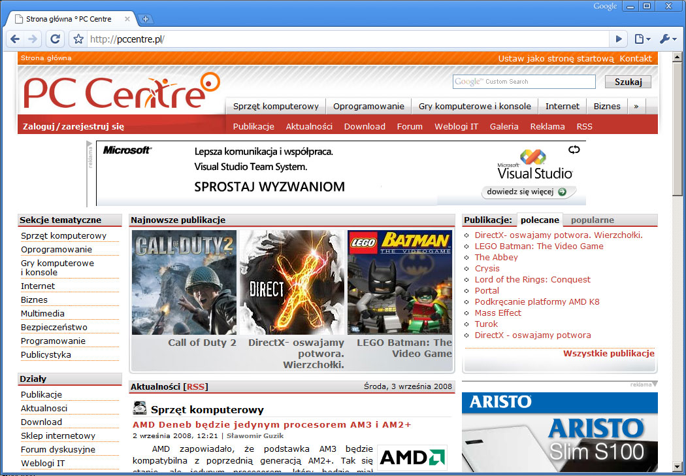Reload the page with the refresh icon
The image size is (686, 476).
(x=56, y=39)
